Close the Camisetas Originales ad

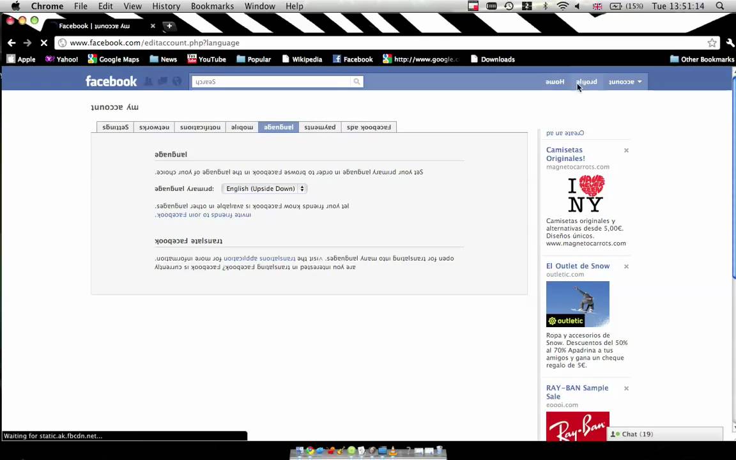(x=626, y=150)
